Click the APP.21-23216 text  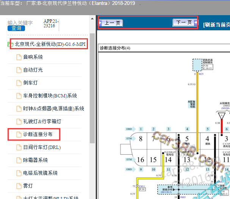click(x=51, y=24)
